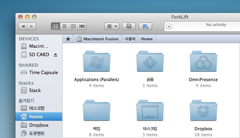Image resolution: width=240 pixels, height=138 pixels.
Task: Select Stack in the sidebar
Action: 39,90
